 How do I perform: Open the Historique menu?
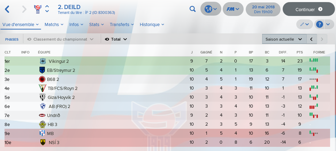[152, 25]
